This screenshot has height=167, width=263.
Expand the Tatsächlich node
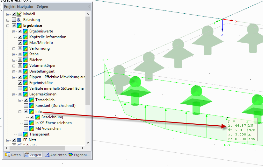[x=20, y=100]
